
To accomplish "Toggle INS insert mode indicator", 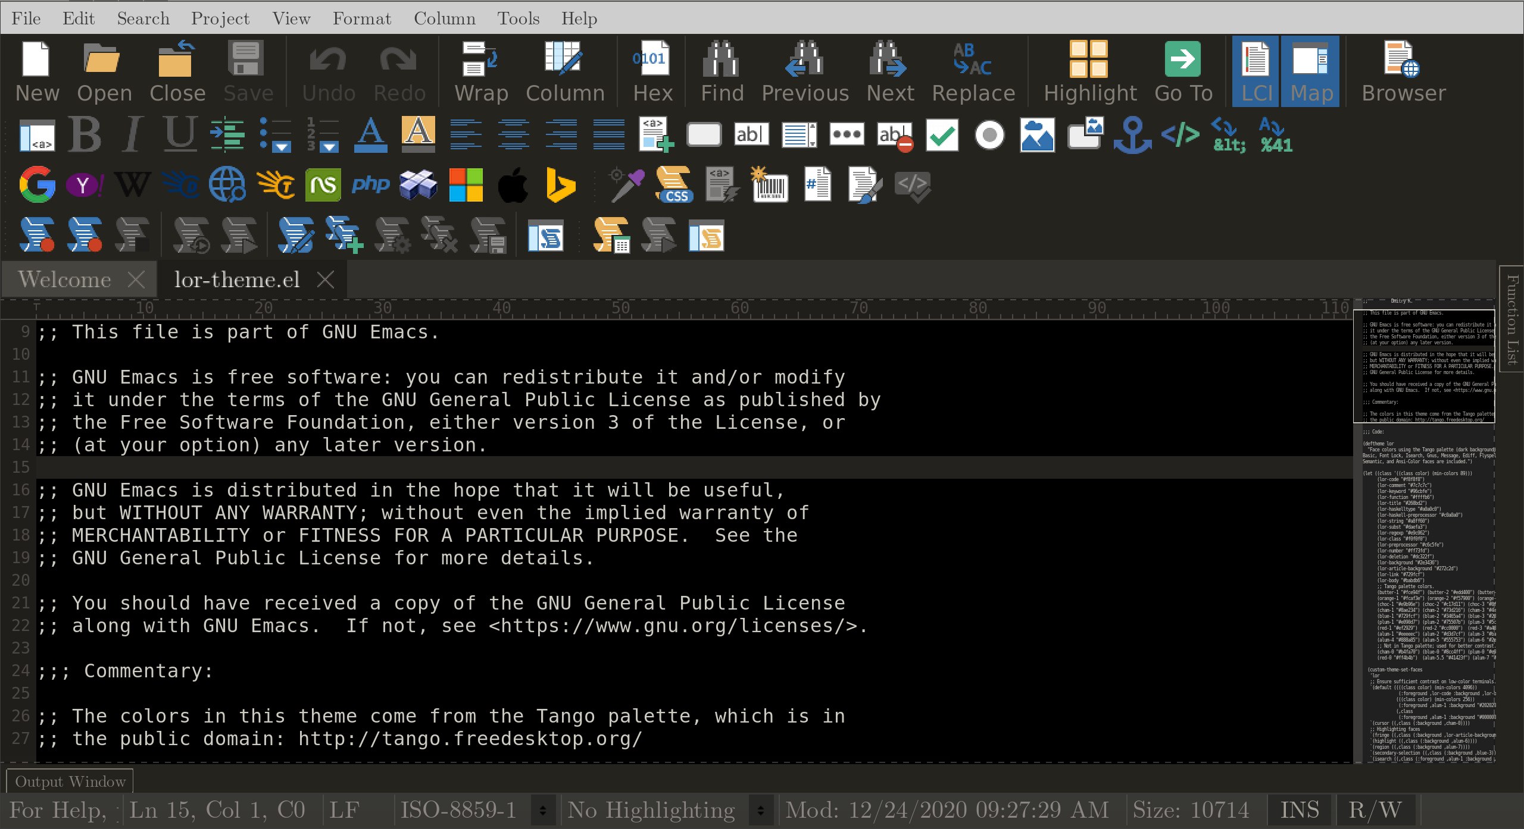I will 1300,810.
